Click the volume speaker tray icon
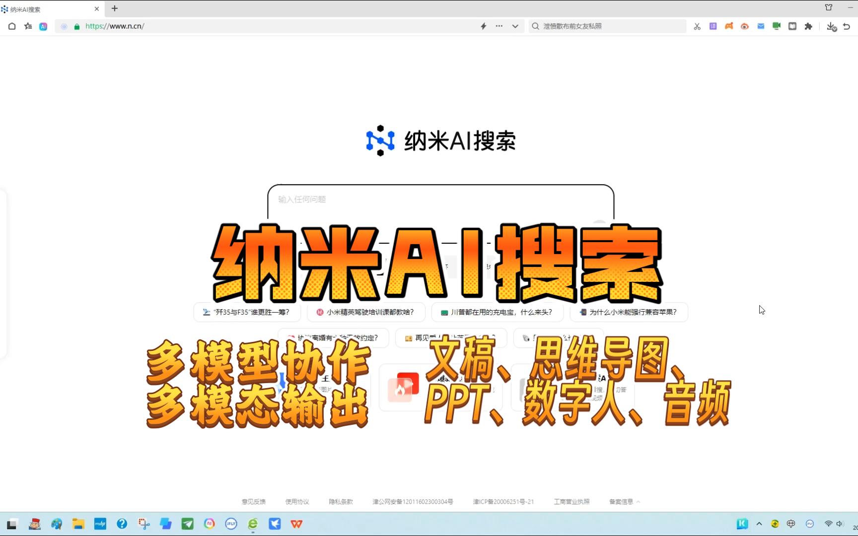Screen dimensions: 858x536 (x=840, y=524)
